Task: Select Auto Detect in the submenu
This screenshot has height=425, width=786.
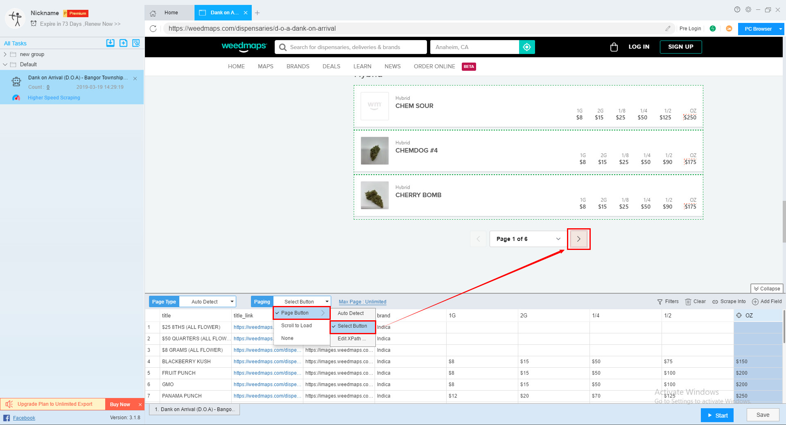Action: tap(352, 313)
